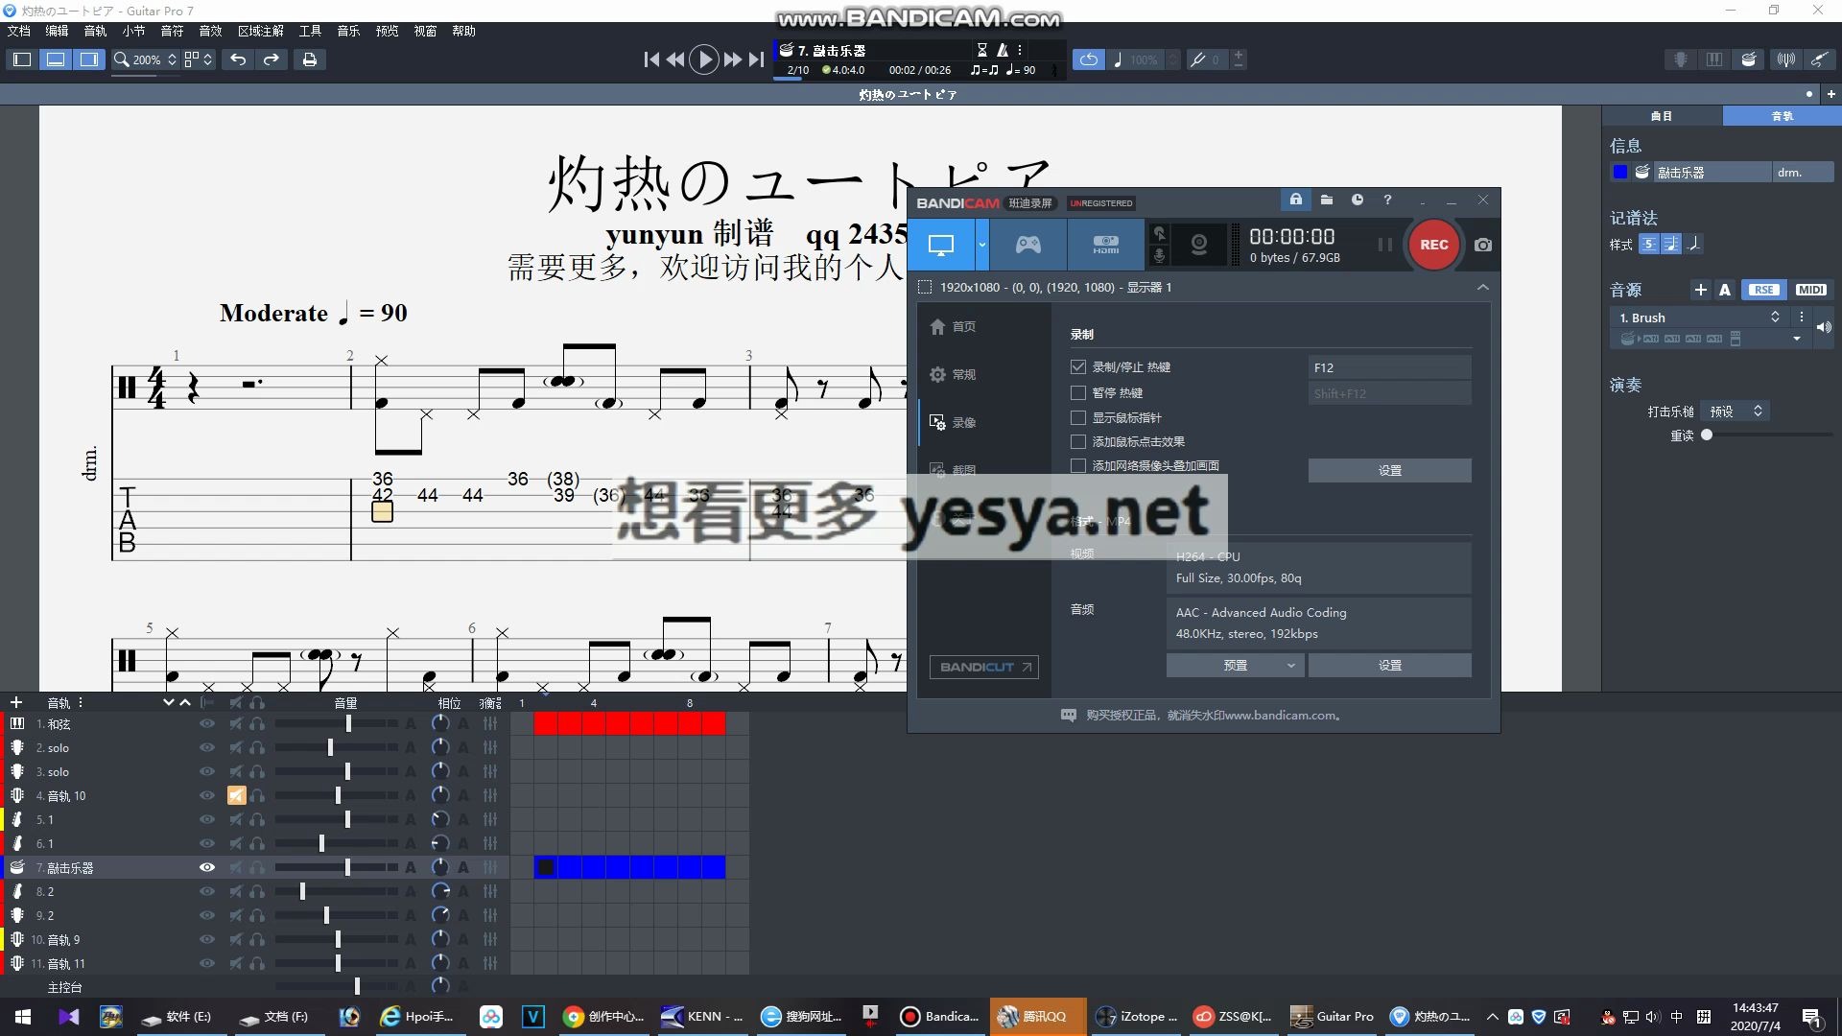1842x1036 pixels.
Task: Open the iZotope taskbar app
Action: (x=1136, y=1016)
